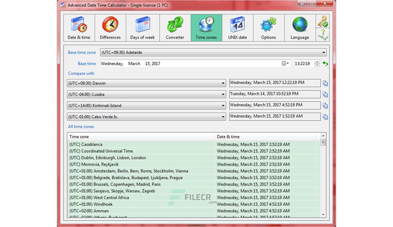Click the application icon in title bar
The image size is (393, 227).
click(63, 5)
